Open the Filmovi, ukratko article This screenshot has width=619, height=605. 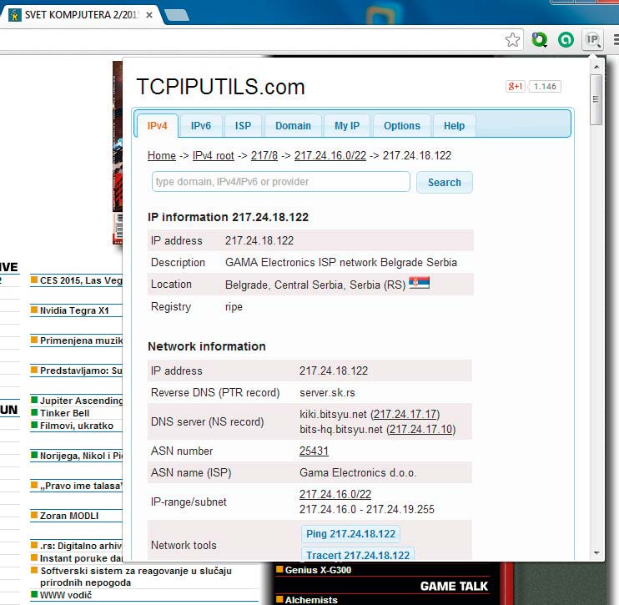click(77, 426)
